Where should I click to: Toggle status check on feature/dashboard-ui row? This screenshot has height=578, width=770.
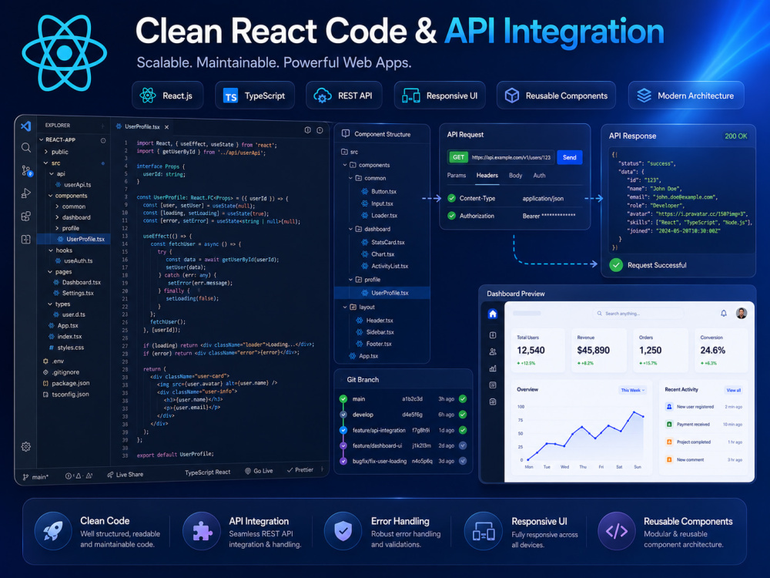(x=463, y=445)
